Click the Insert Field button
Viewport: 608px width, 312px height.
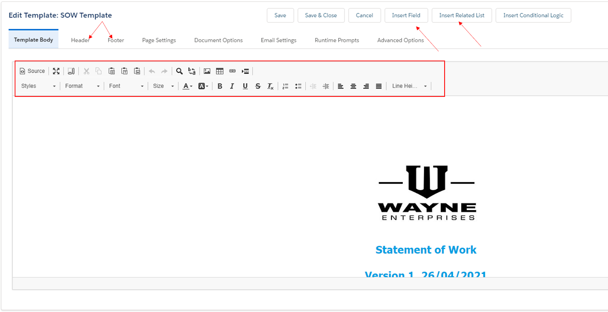tap(406, 16)
